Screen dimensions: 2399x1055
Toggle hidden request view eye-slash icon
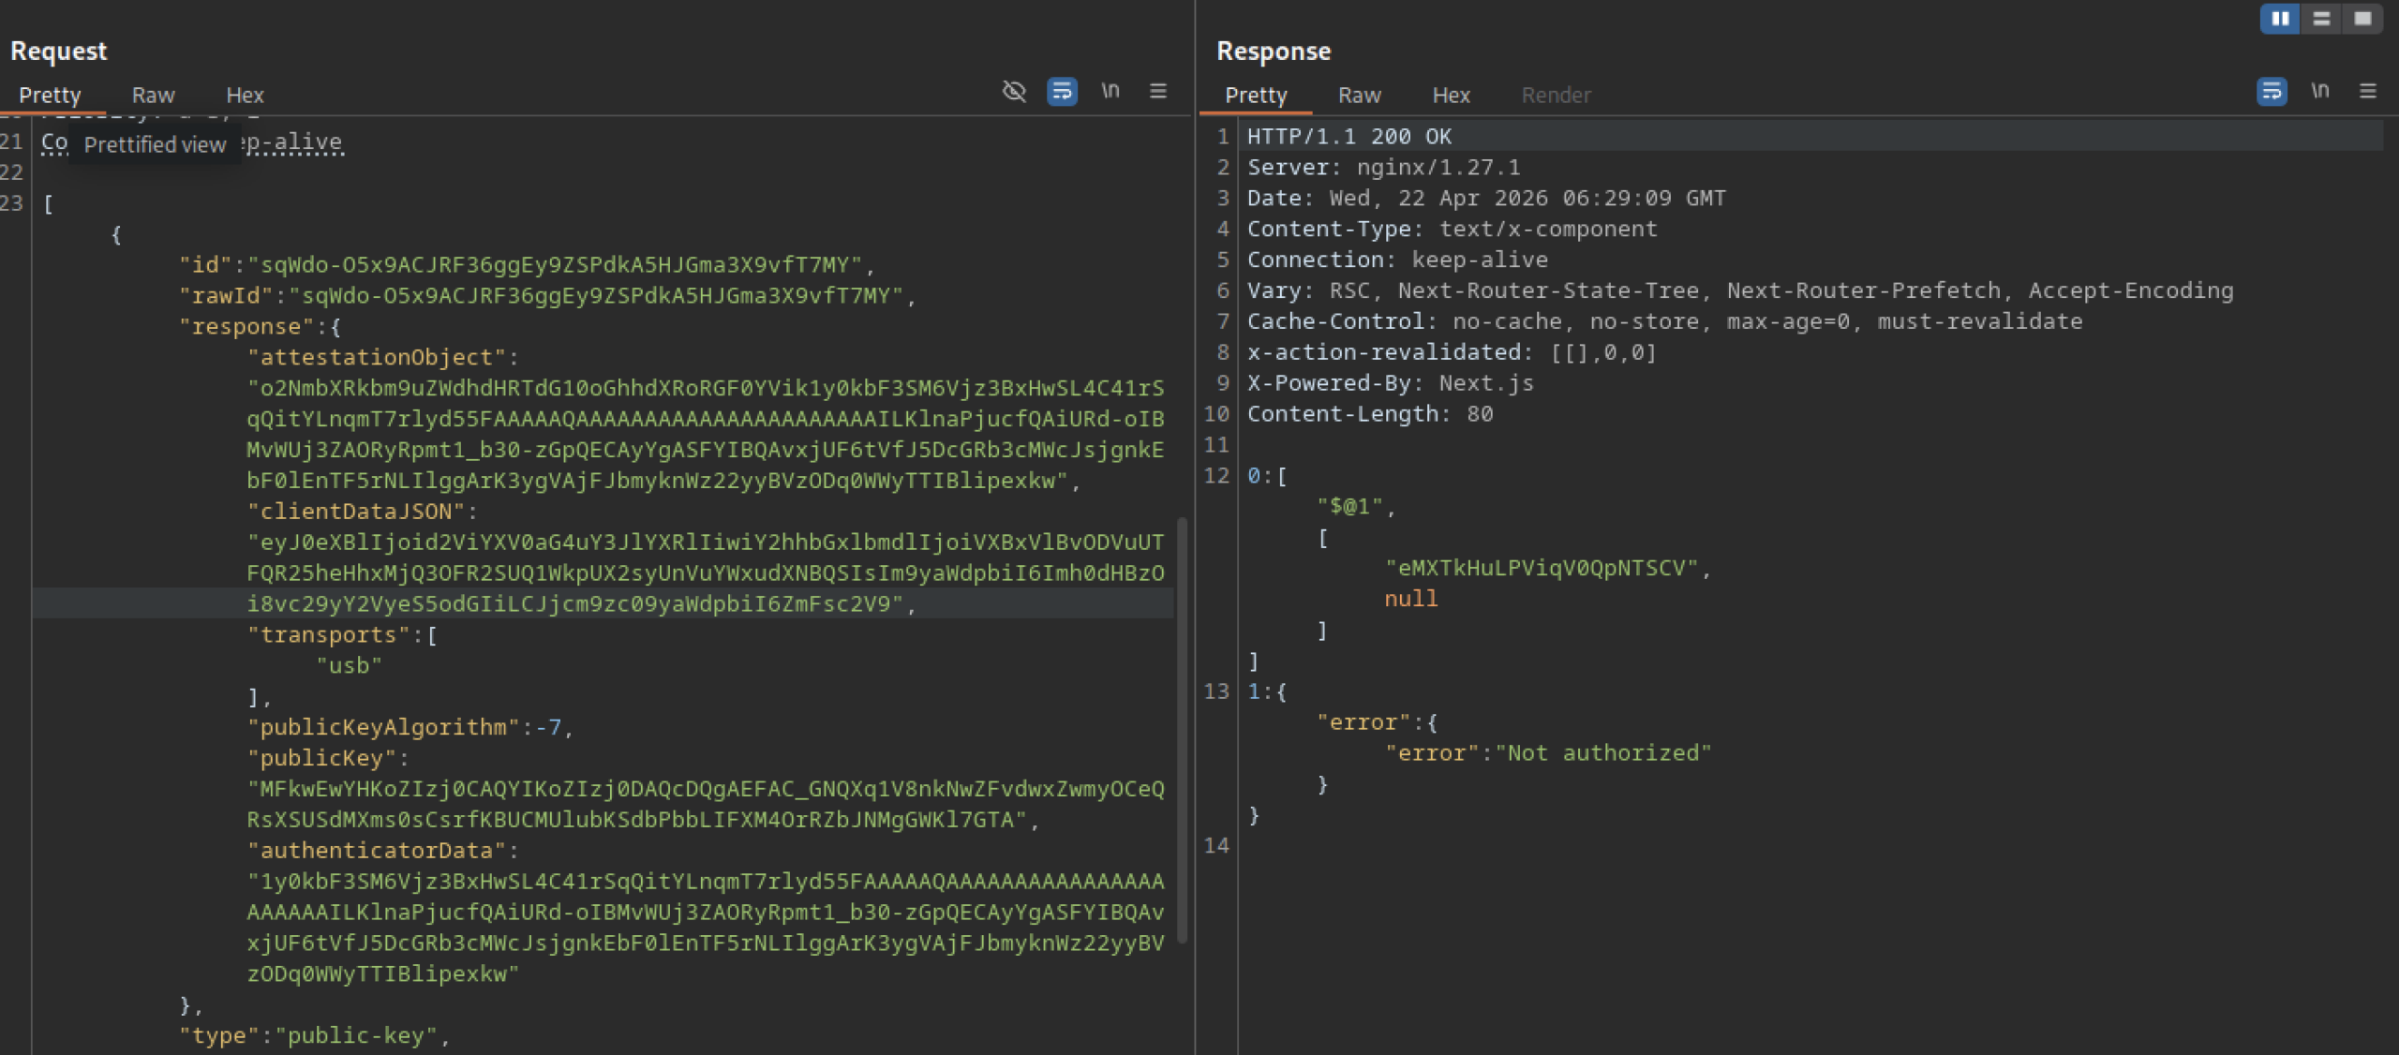click(1014, 91)
